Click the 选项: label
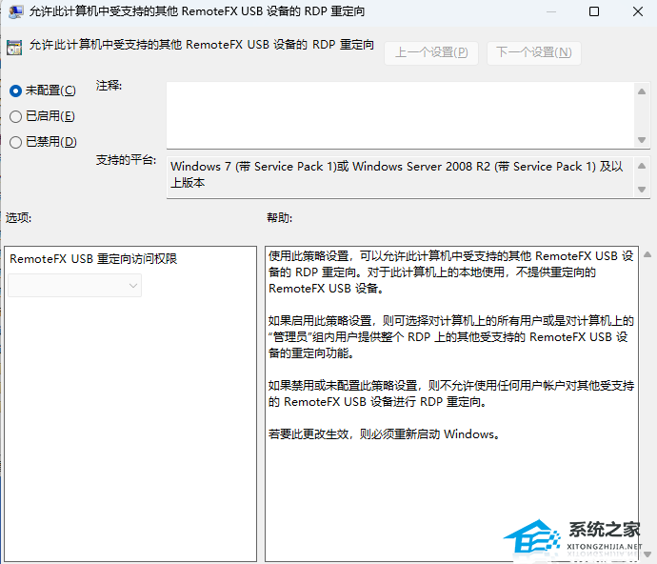Screen dimensions: 657x564 click(18, 217)
